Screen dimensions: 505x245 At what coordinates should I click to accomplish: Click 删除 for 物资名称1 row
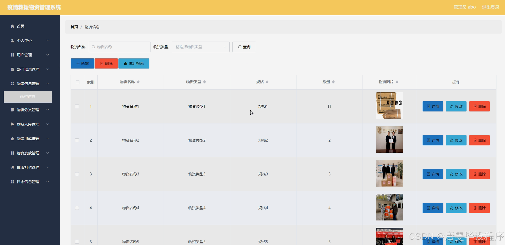point(479,106)
